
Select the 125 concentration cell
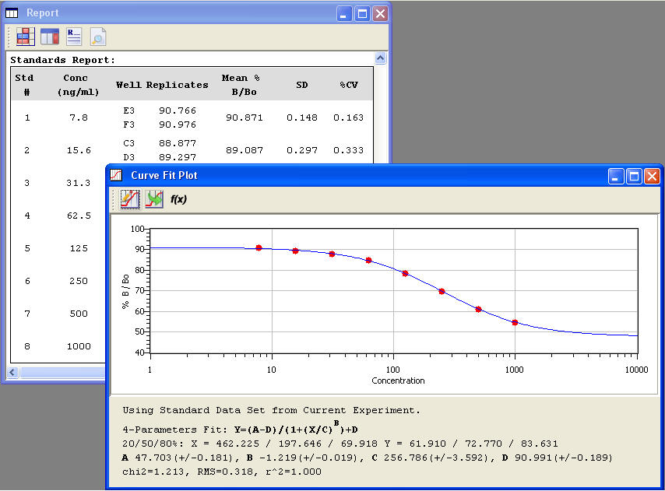tap(79, 248)
